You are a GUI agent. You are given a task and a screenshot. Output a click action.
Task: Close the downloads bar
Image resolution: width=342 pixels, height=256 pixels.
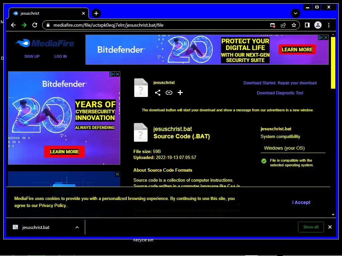coord(330,227)
